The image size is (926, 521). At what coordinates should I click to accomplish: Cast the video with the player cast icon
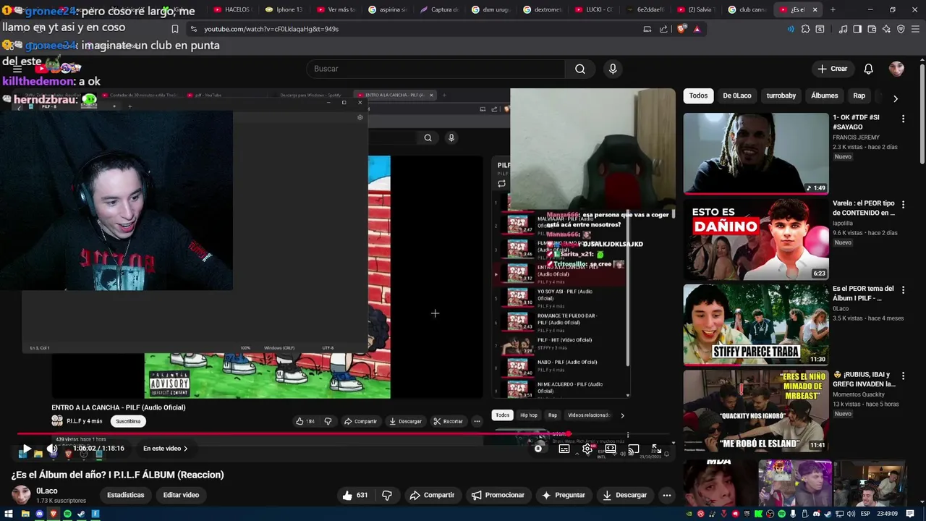[633, 449]
